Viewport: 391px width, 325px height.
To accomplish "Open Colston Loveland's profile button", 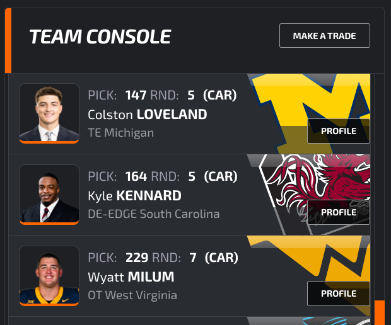I will (x=338, y=131).
